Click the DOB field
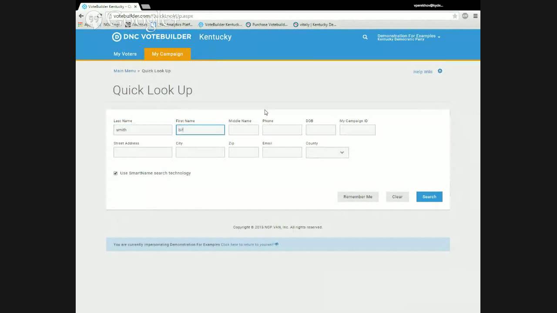 (321, 130)
